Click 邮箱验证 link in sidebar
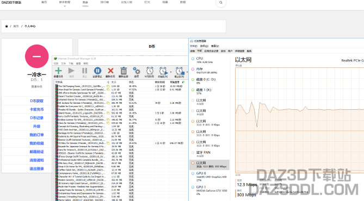This screenshot has width=364, height=201. click(x=36, y=152)
